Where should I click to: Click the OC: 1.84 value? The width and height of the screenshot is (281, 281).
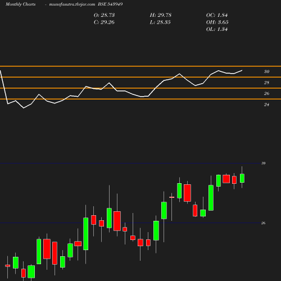click(x=217, y=15)
